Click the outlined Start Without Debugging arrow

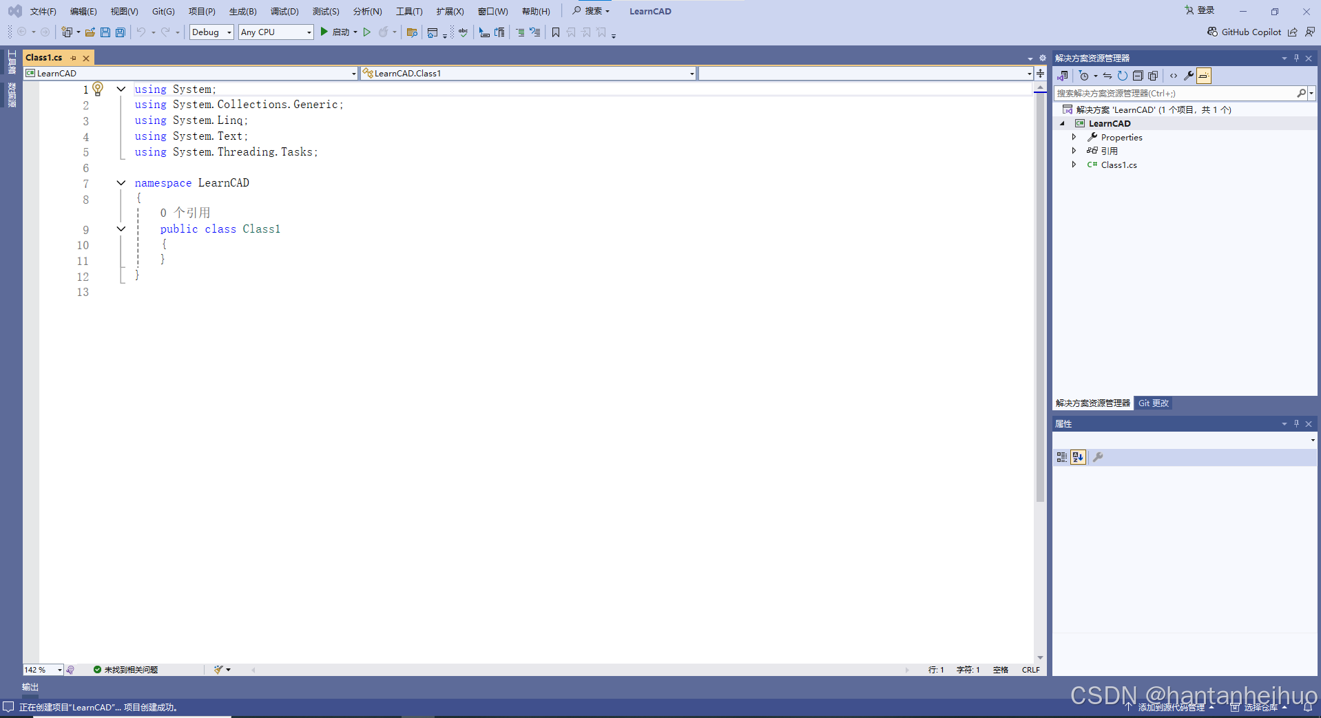[367, 32]
